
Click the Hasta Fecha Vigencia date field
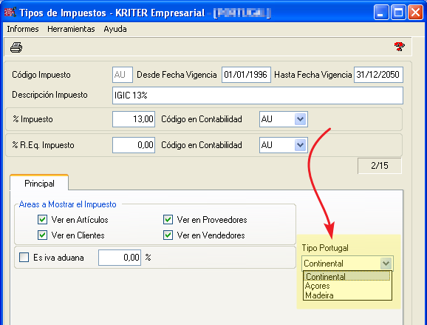click(x=378, y=75)
